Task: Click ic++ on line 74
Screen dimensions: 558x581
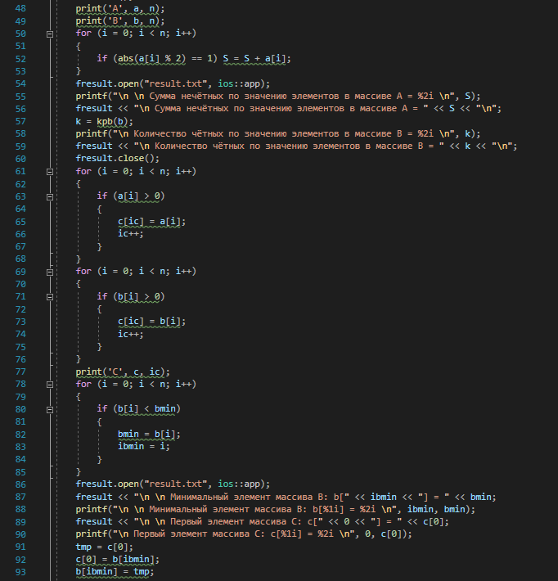Action: coord(130,334)
